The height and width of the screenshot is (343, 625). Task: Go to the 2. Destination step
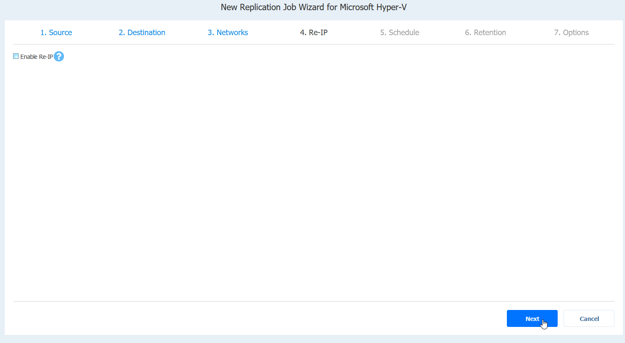click(x=142, y=33)
